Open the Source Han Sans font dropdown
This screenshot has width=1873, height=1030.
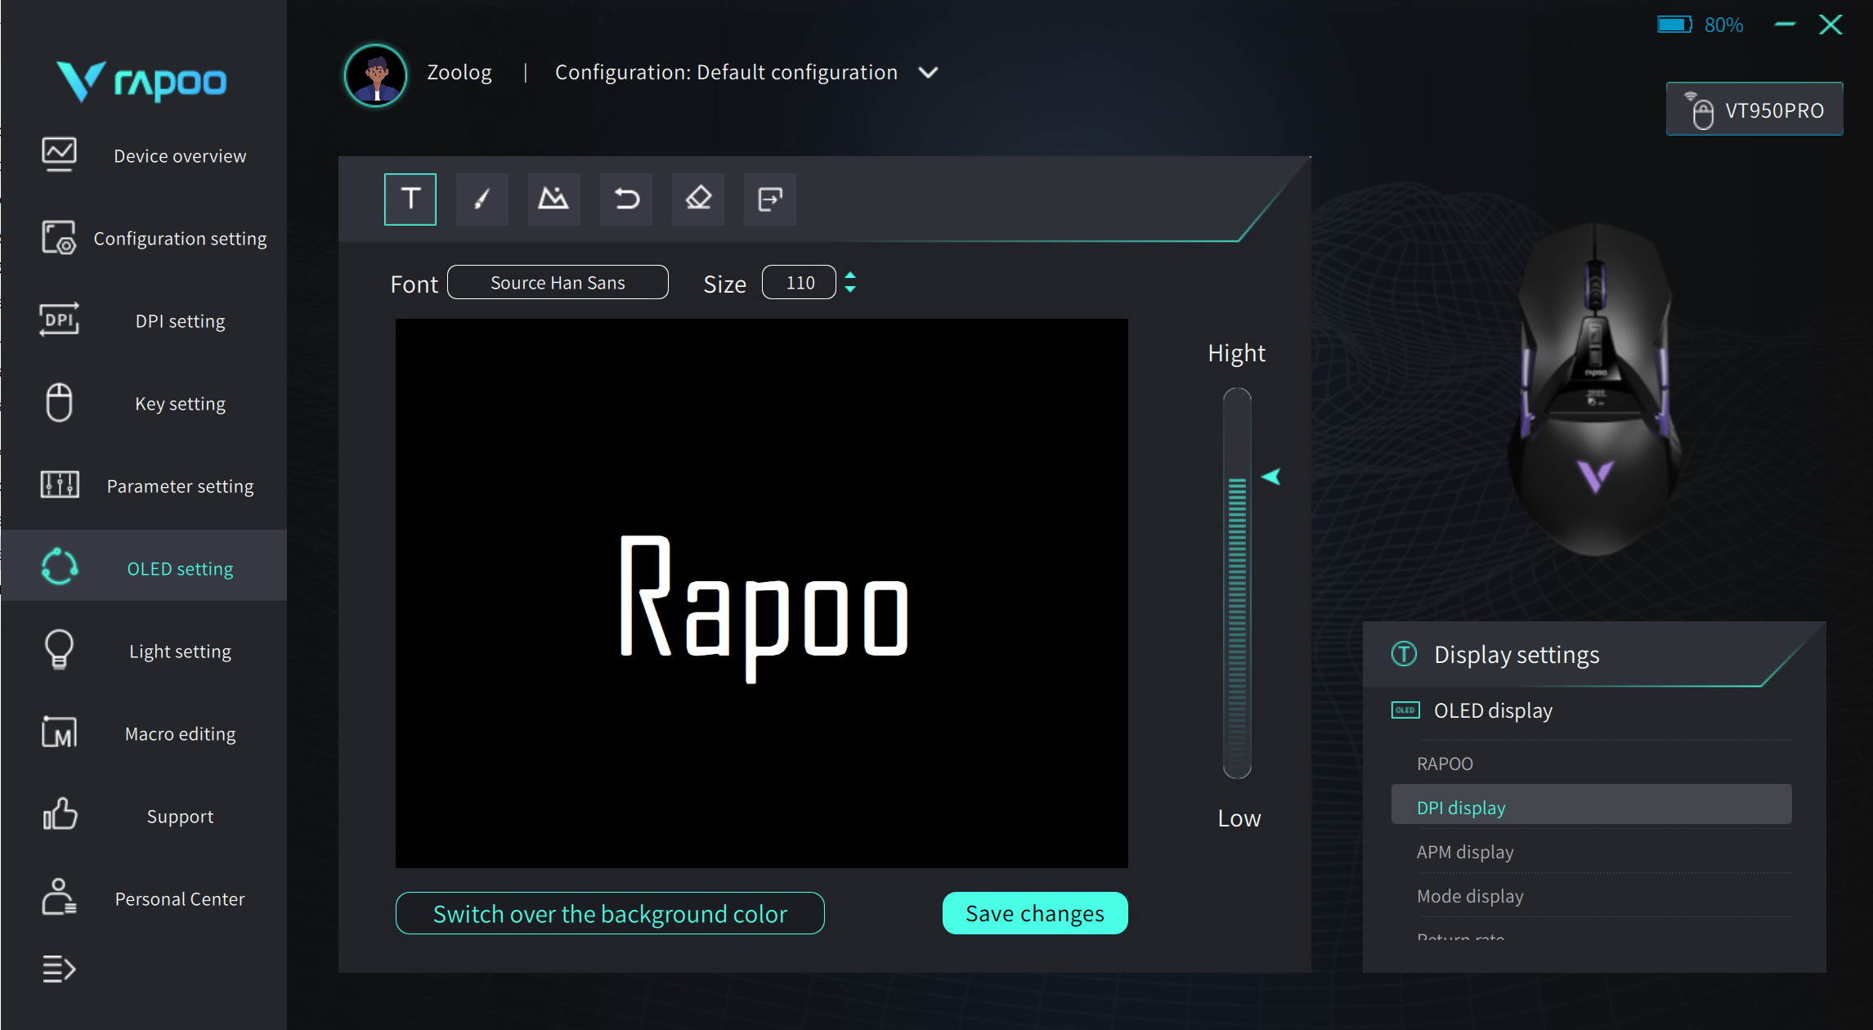point(558,283)
